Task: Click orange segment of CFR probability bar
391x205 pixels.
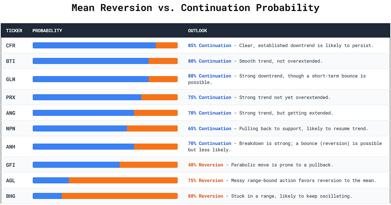Action: (x=166, y=45)
